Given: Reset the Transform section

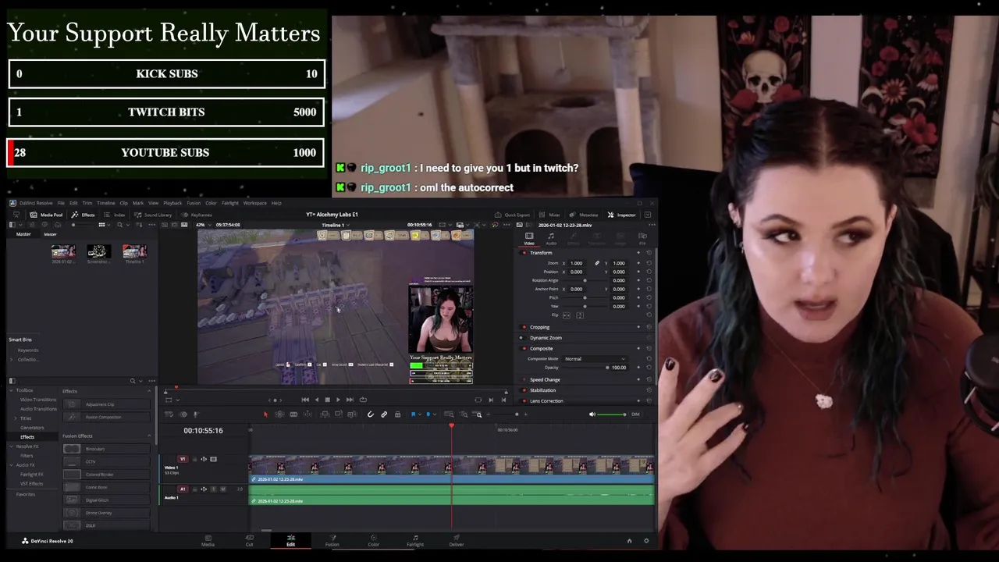Looking at the screenshot, I should pos(648,253).
